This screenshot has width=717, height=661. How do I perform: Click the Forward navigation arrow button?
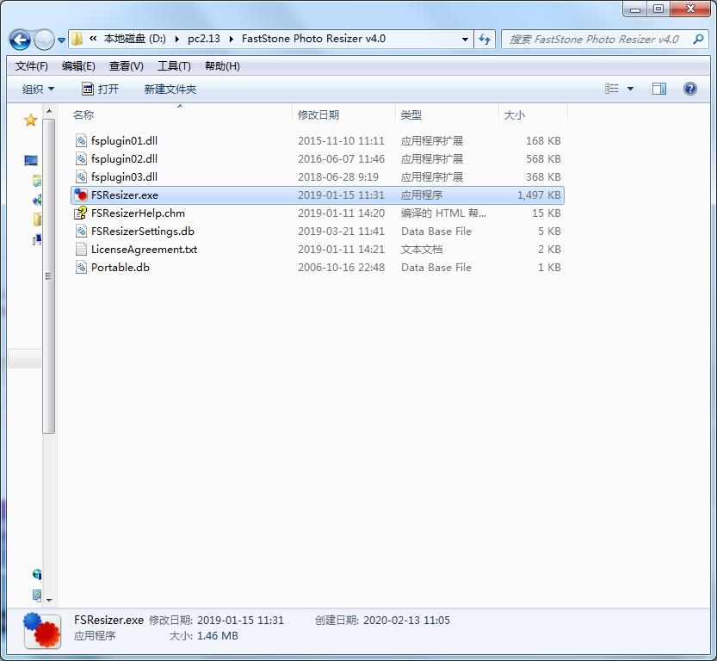point(45,40)
